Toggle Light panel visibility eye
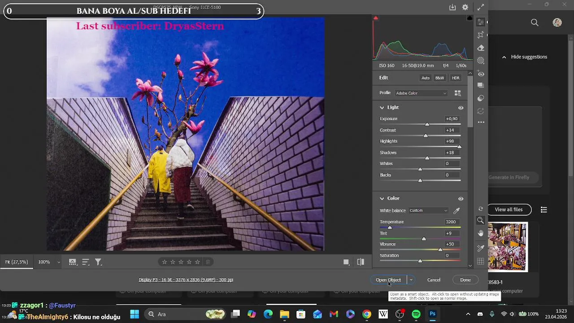The height and width of the screenshot is (323, 574). 461,108
